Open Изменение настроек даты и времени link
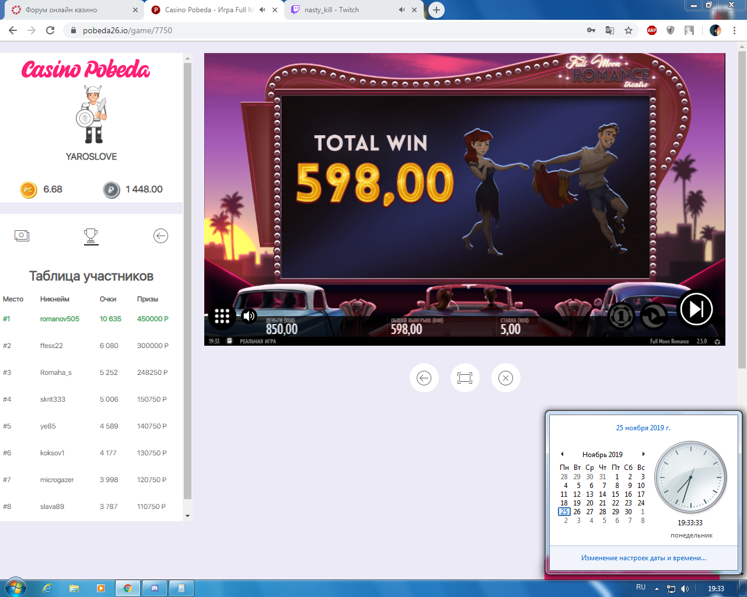The image size is (747, 597). coord(643,558)
